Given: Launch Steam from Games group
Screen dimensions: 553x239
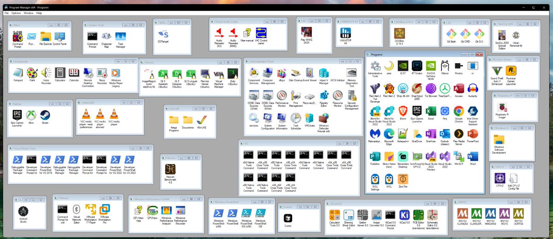Looking at the screenshot, I should point(45,115).
